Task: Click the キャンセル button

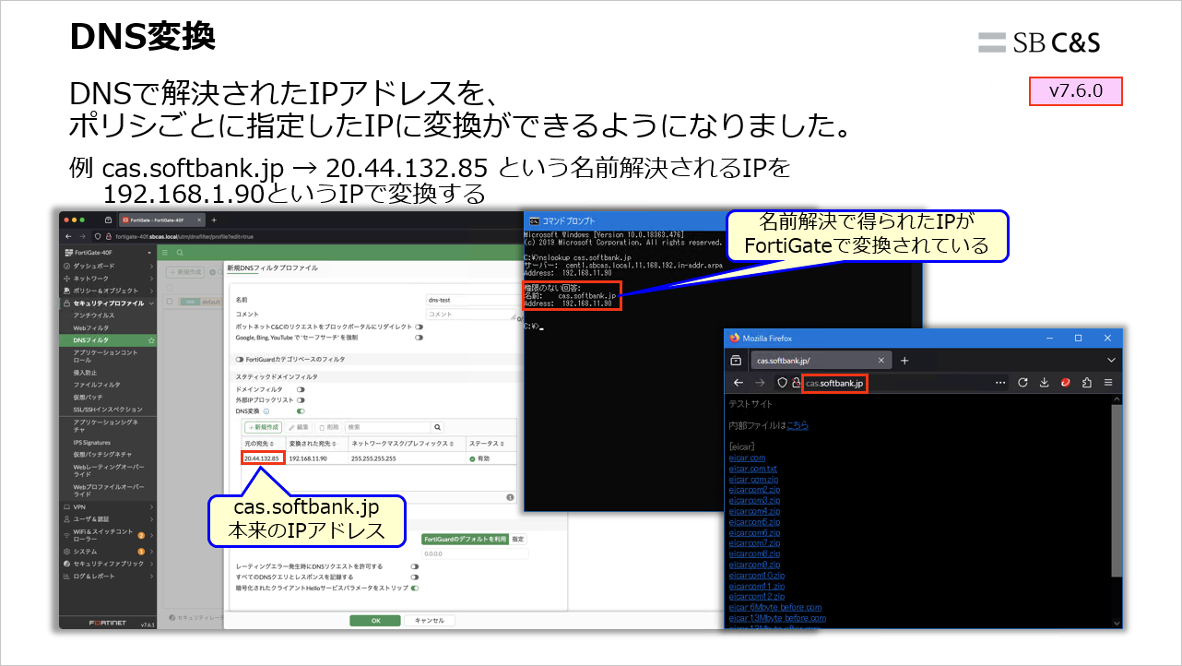Action: [429, 621]
